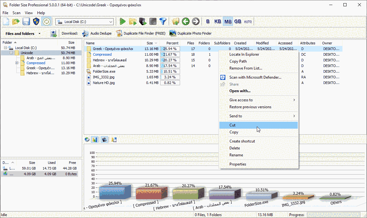Open the Local Disk (C:) drive dropdown
367x218 pixels.
[x=111, y=21]
